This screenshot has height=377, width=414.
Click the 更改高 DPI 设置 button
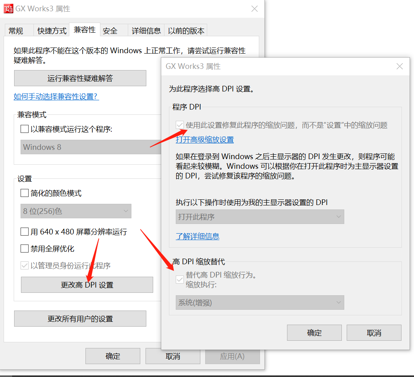point(87,285)
